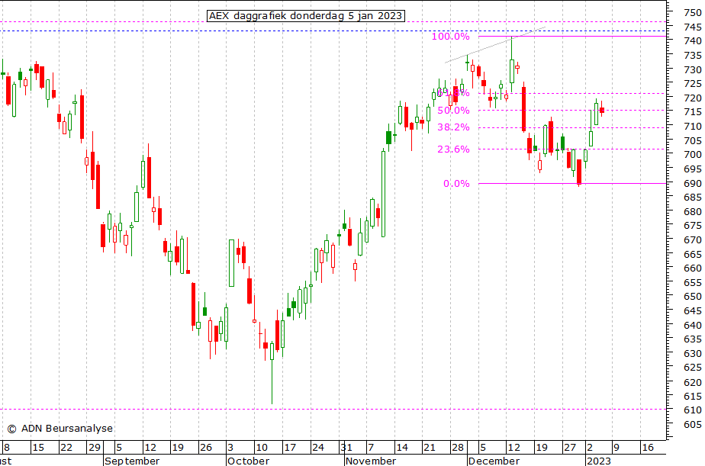
Task: Click the '730' price axis label
Action: coord(693,69)
